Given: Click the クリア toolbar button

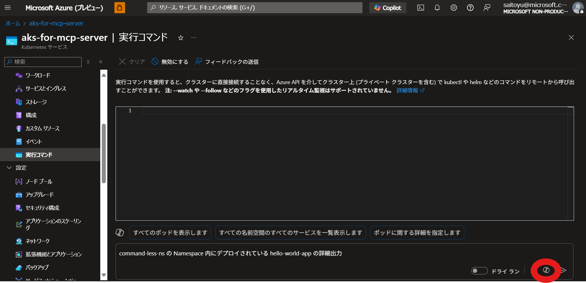Looking at the screenshot, I should [x=132, y=62].
